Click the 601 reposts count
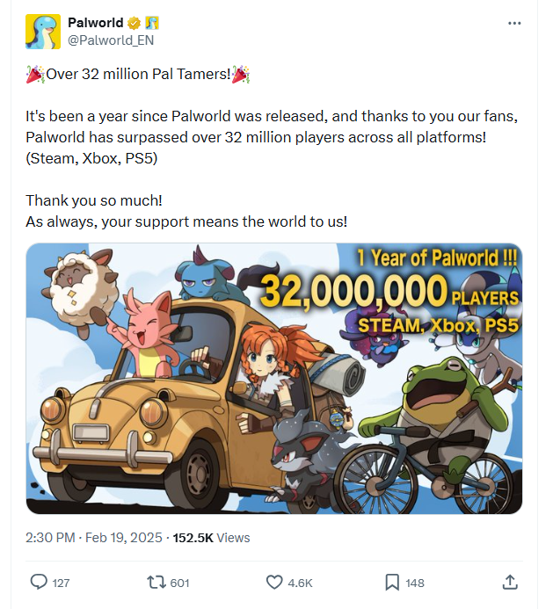553x609 pixels. click(x=179, y=583)
